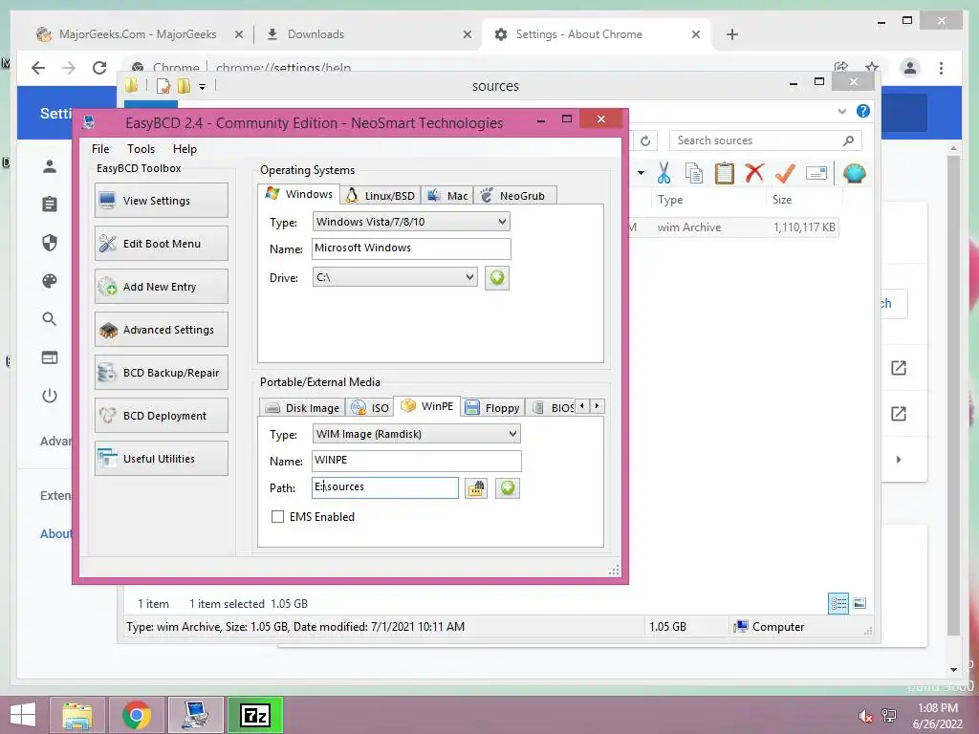Click Cut scissors icon in sources window
Viewport: 979px width, 734px height.
[664, 173]
